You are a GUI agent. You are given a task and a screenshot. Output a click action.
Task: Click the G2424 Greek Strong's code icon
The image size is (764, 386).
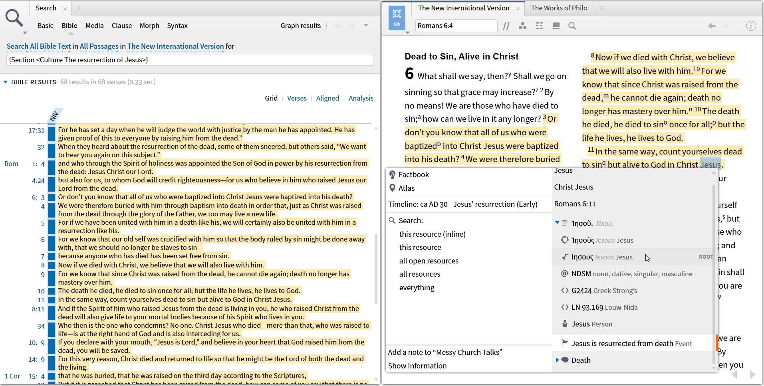pyautogui.click(x=565, y=290)
